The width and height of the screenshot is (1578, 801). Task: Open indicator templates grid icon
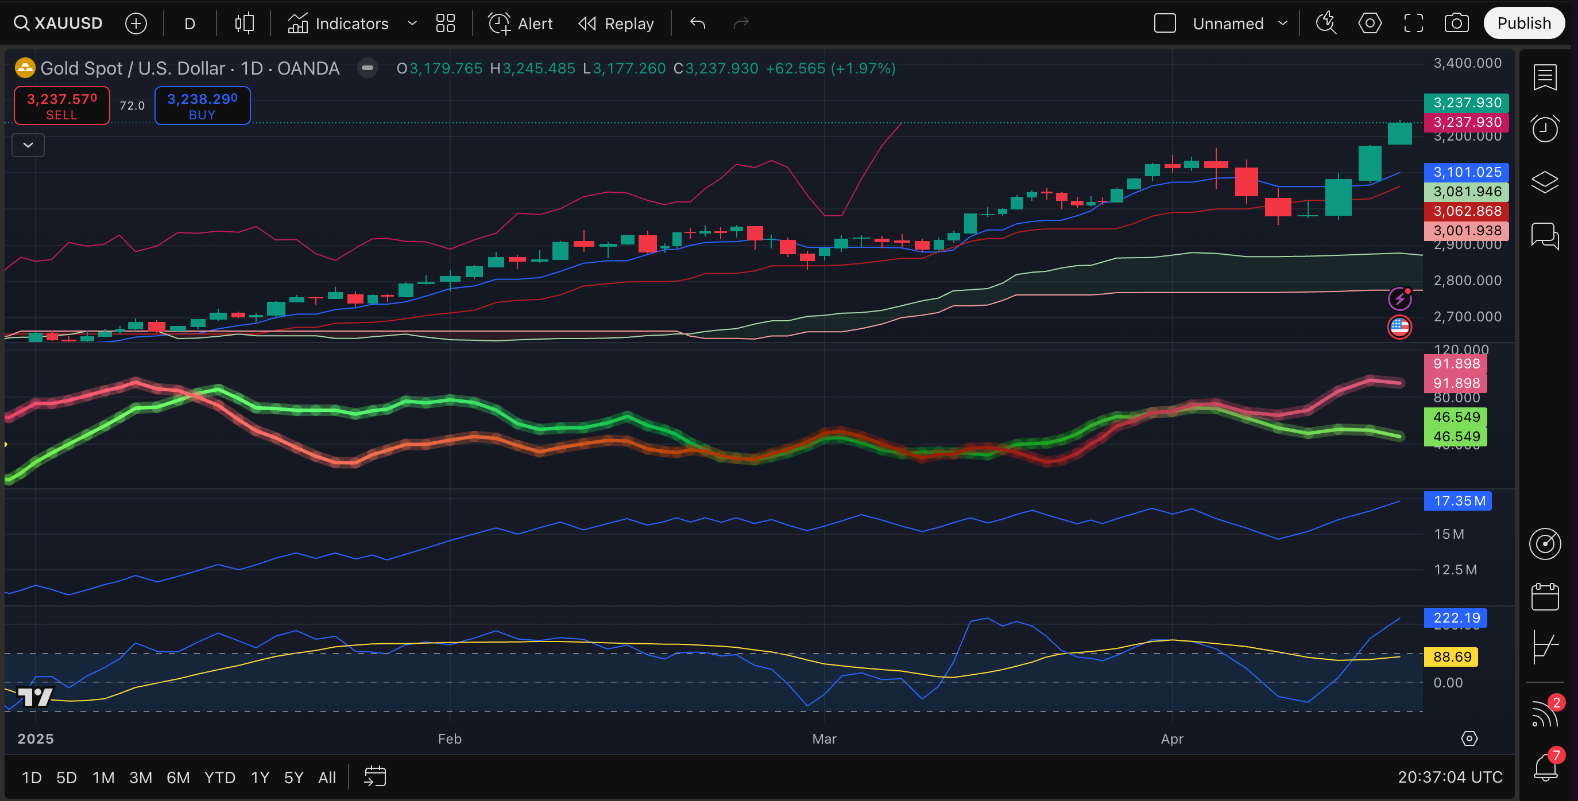pos(446,24)
